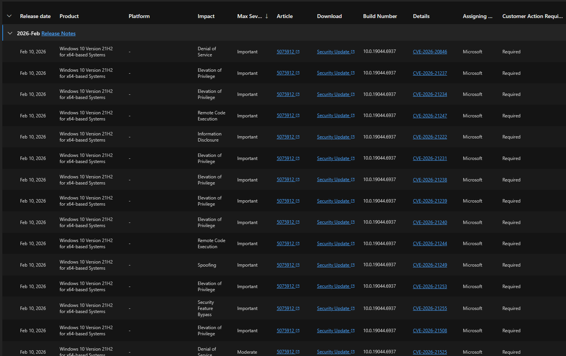The image size is (566, 356).
Task: Click the sort arrow beside Max Severity header
Action: (267, 16)
